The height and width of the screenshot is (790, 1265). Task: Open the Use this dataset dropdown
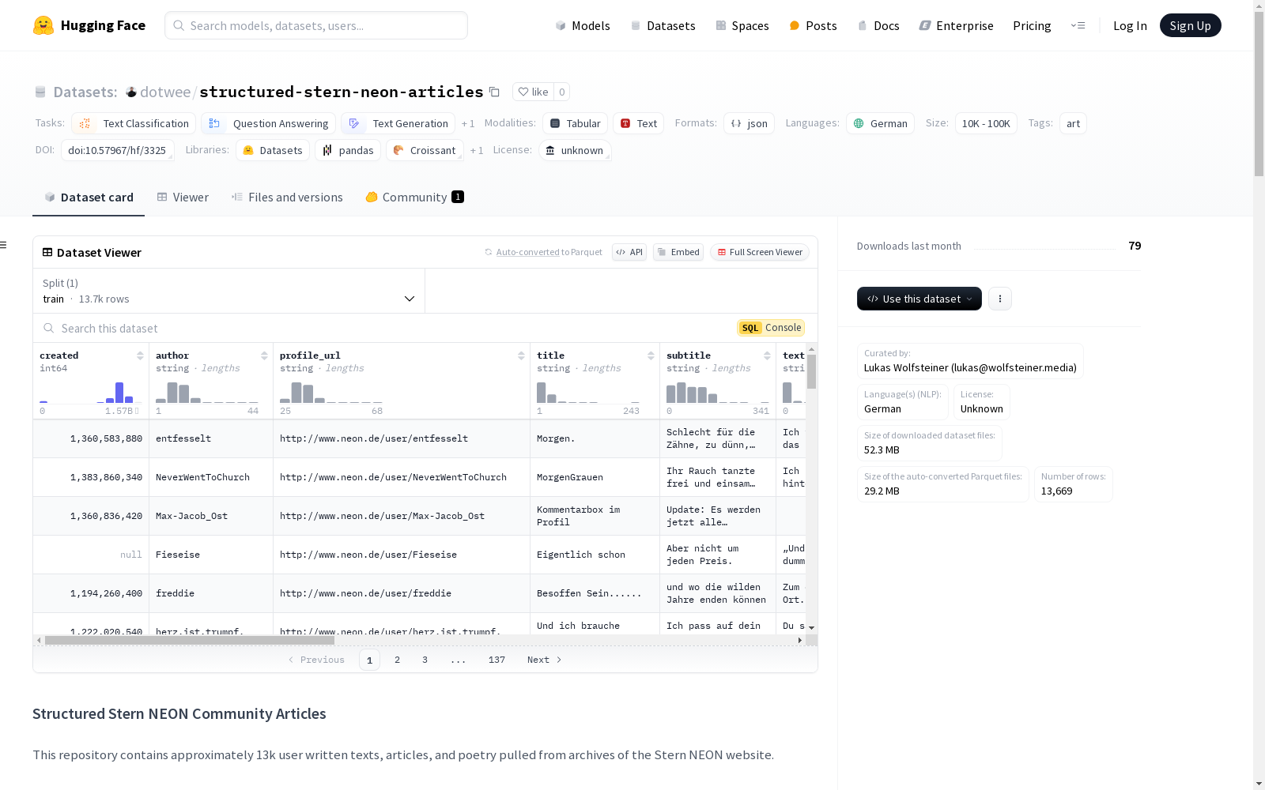(919, 299)
